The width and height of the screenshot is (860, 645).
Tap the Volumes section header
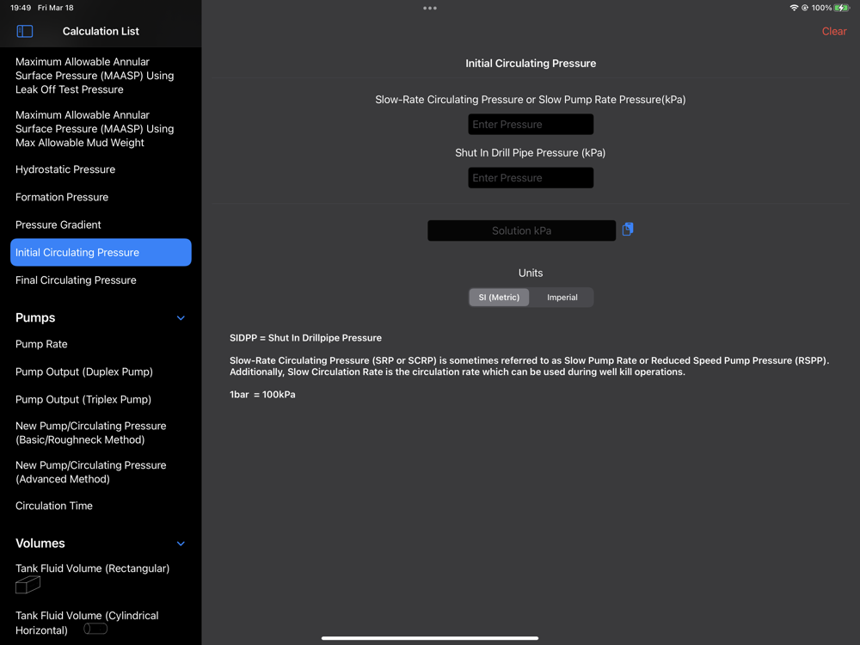(x=40, y=543)
